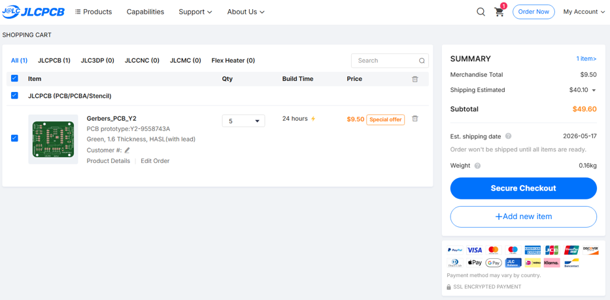Open the About Us dropdown menu
This screenshot has width=610, height=300.
pos(246,12)
